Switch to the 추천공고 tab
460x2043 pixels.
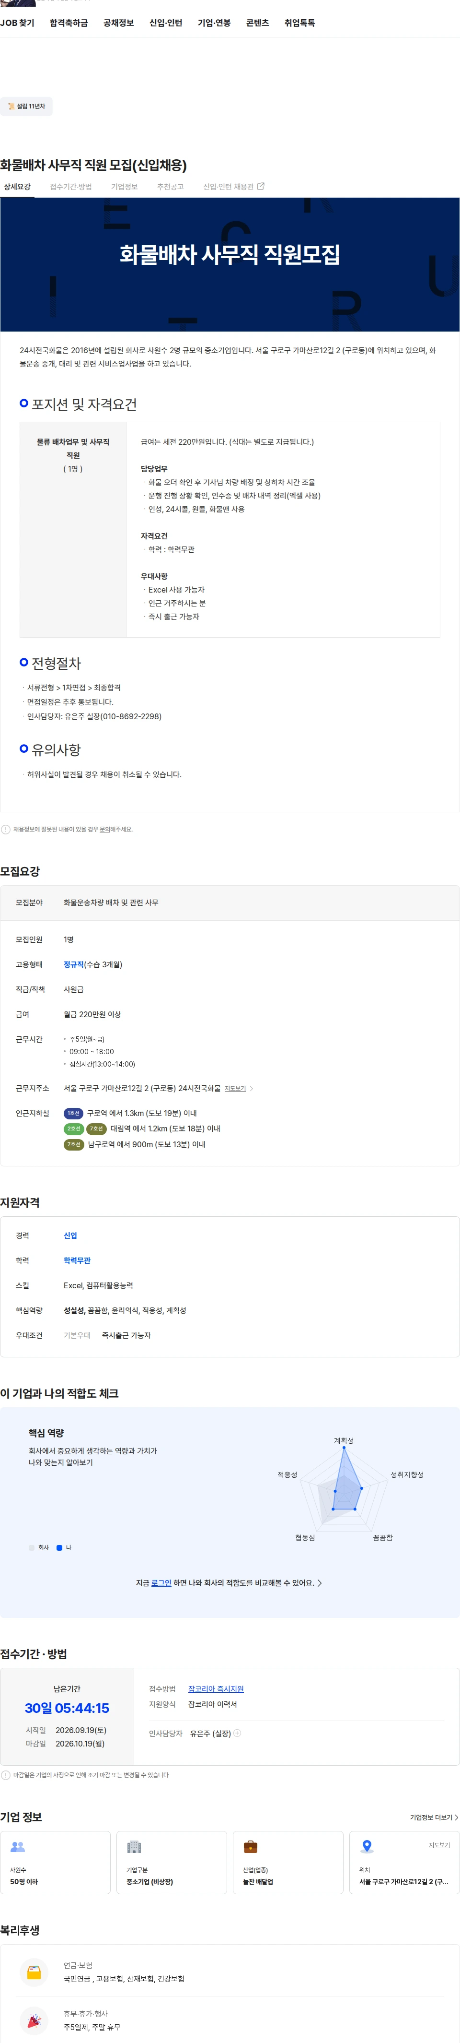click(x=170, y=187)
